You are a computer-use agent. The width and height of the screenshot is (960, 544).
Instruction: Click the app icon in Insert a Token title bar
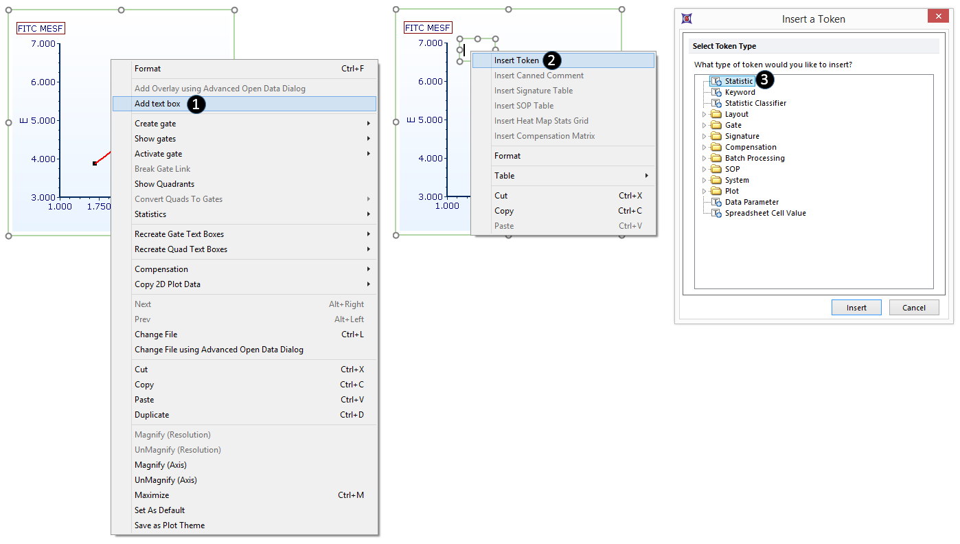tap(687, 19)
